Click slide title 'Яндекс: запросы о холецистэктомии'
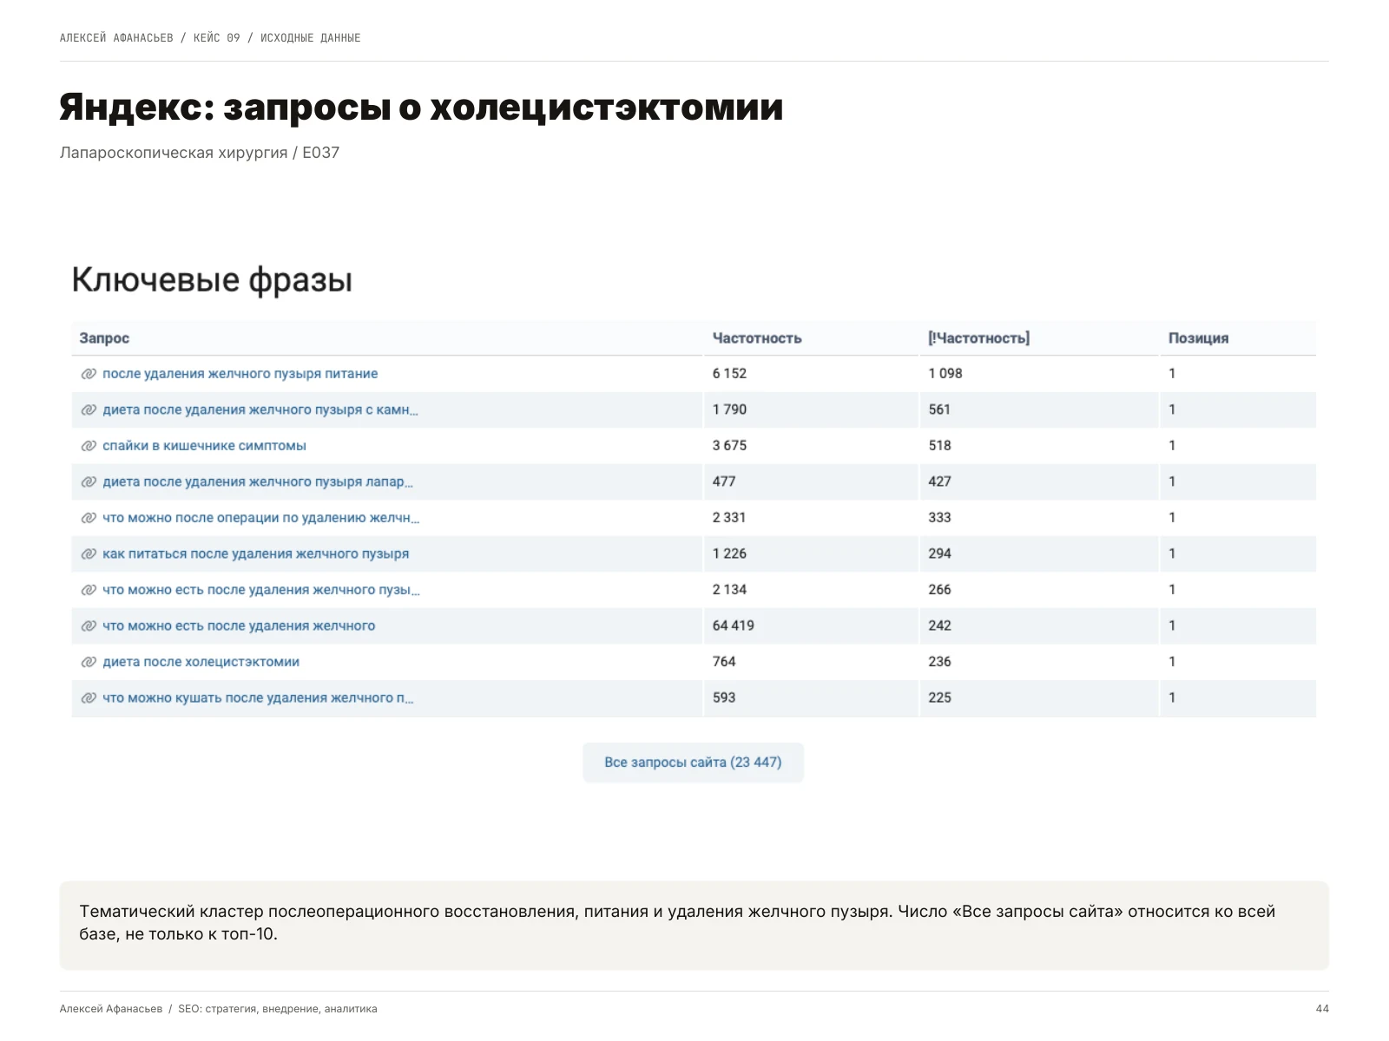Viewport: 1389px width, 1041px height. point(421,108)
